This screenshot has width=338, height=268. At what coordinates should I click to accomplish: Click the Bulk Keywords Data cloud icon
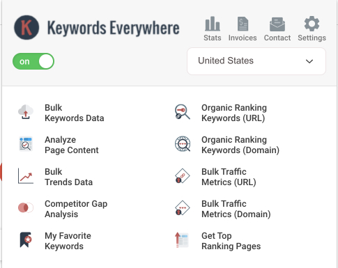(x=26, y=112)
